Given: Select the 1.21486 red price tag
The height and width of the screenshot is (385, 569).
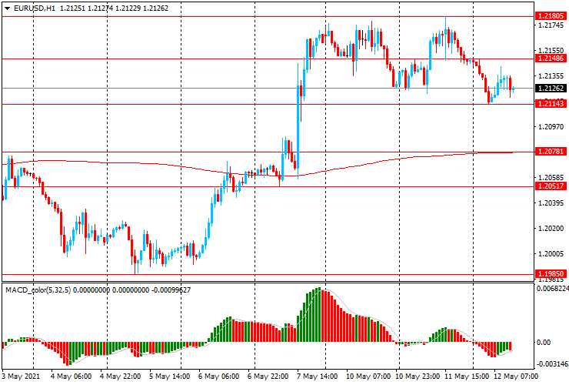Looking at the screenshot, I should [551, 59].
